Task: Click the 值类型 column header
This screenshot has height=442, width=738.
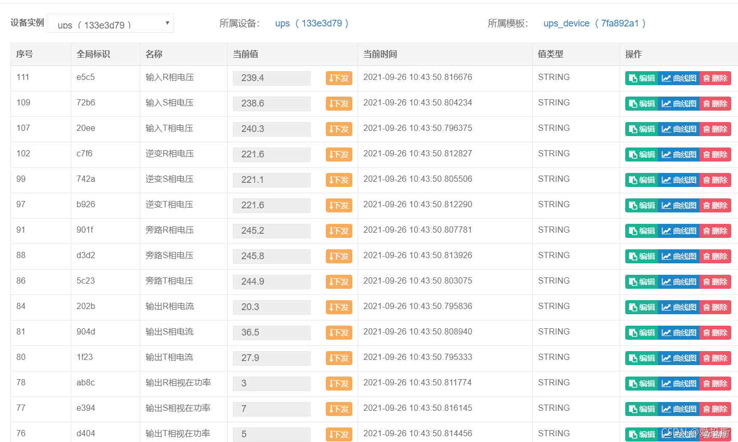Action: coord(576,54)
